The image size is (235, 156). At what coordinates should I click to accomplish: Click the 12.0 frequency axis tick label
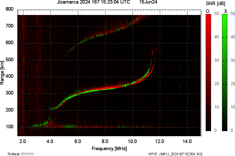click(160, 141)
